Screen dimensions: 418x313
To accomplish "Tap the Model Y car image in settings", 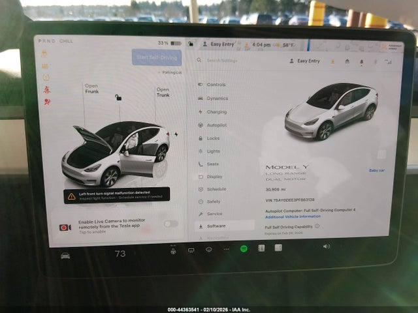I will click(x=331, y=112).
